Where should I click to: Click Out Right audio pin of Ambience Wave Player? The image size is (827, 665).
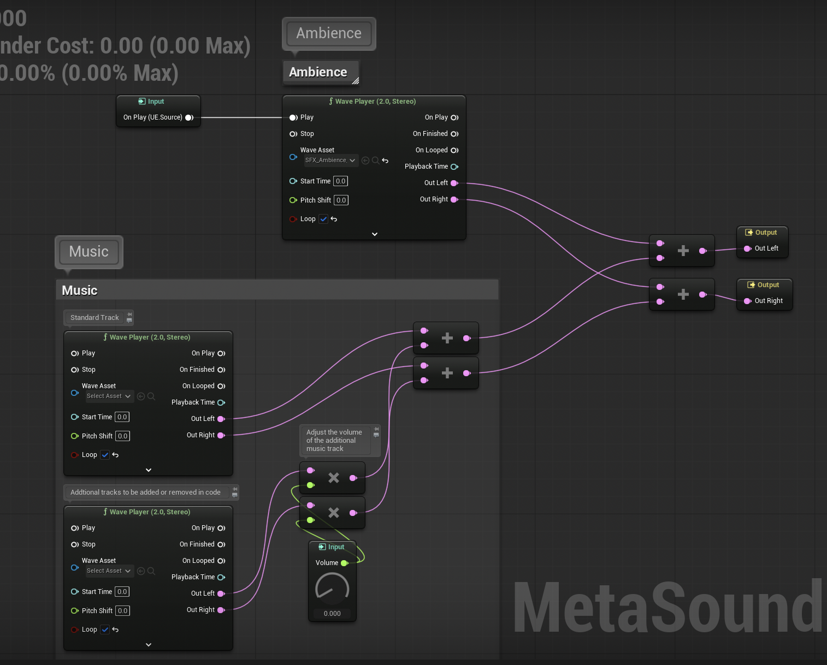454,199
